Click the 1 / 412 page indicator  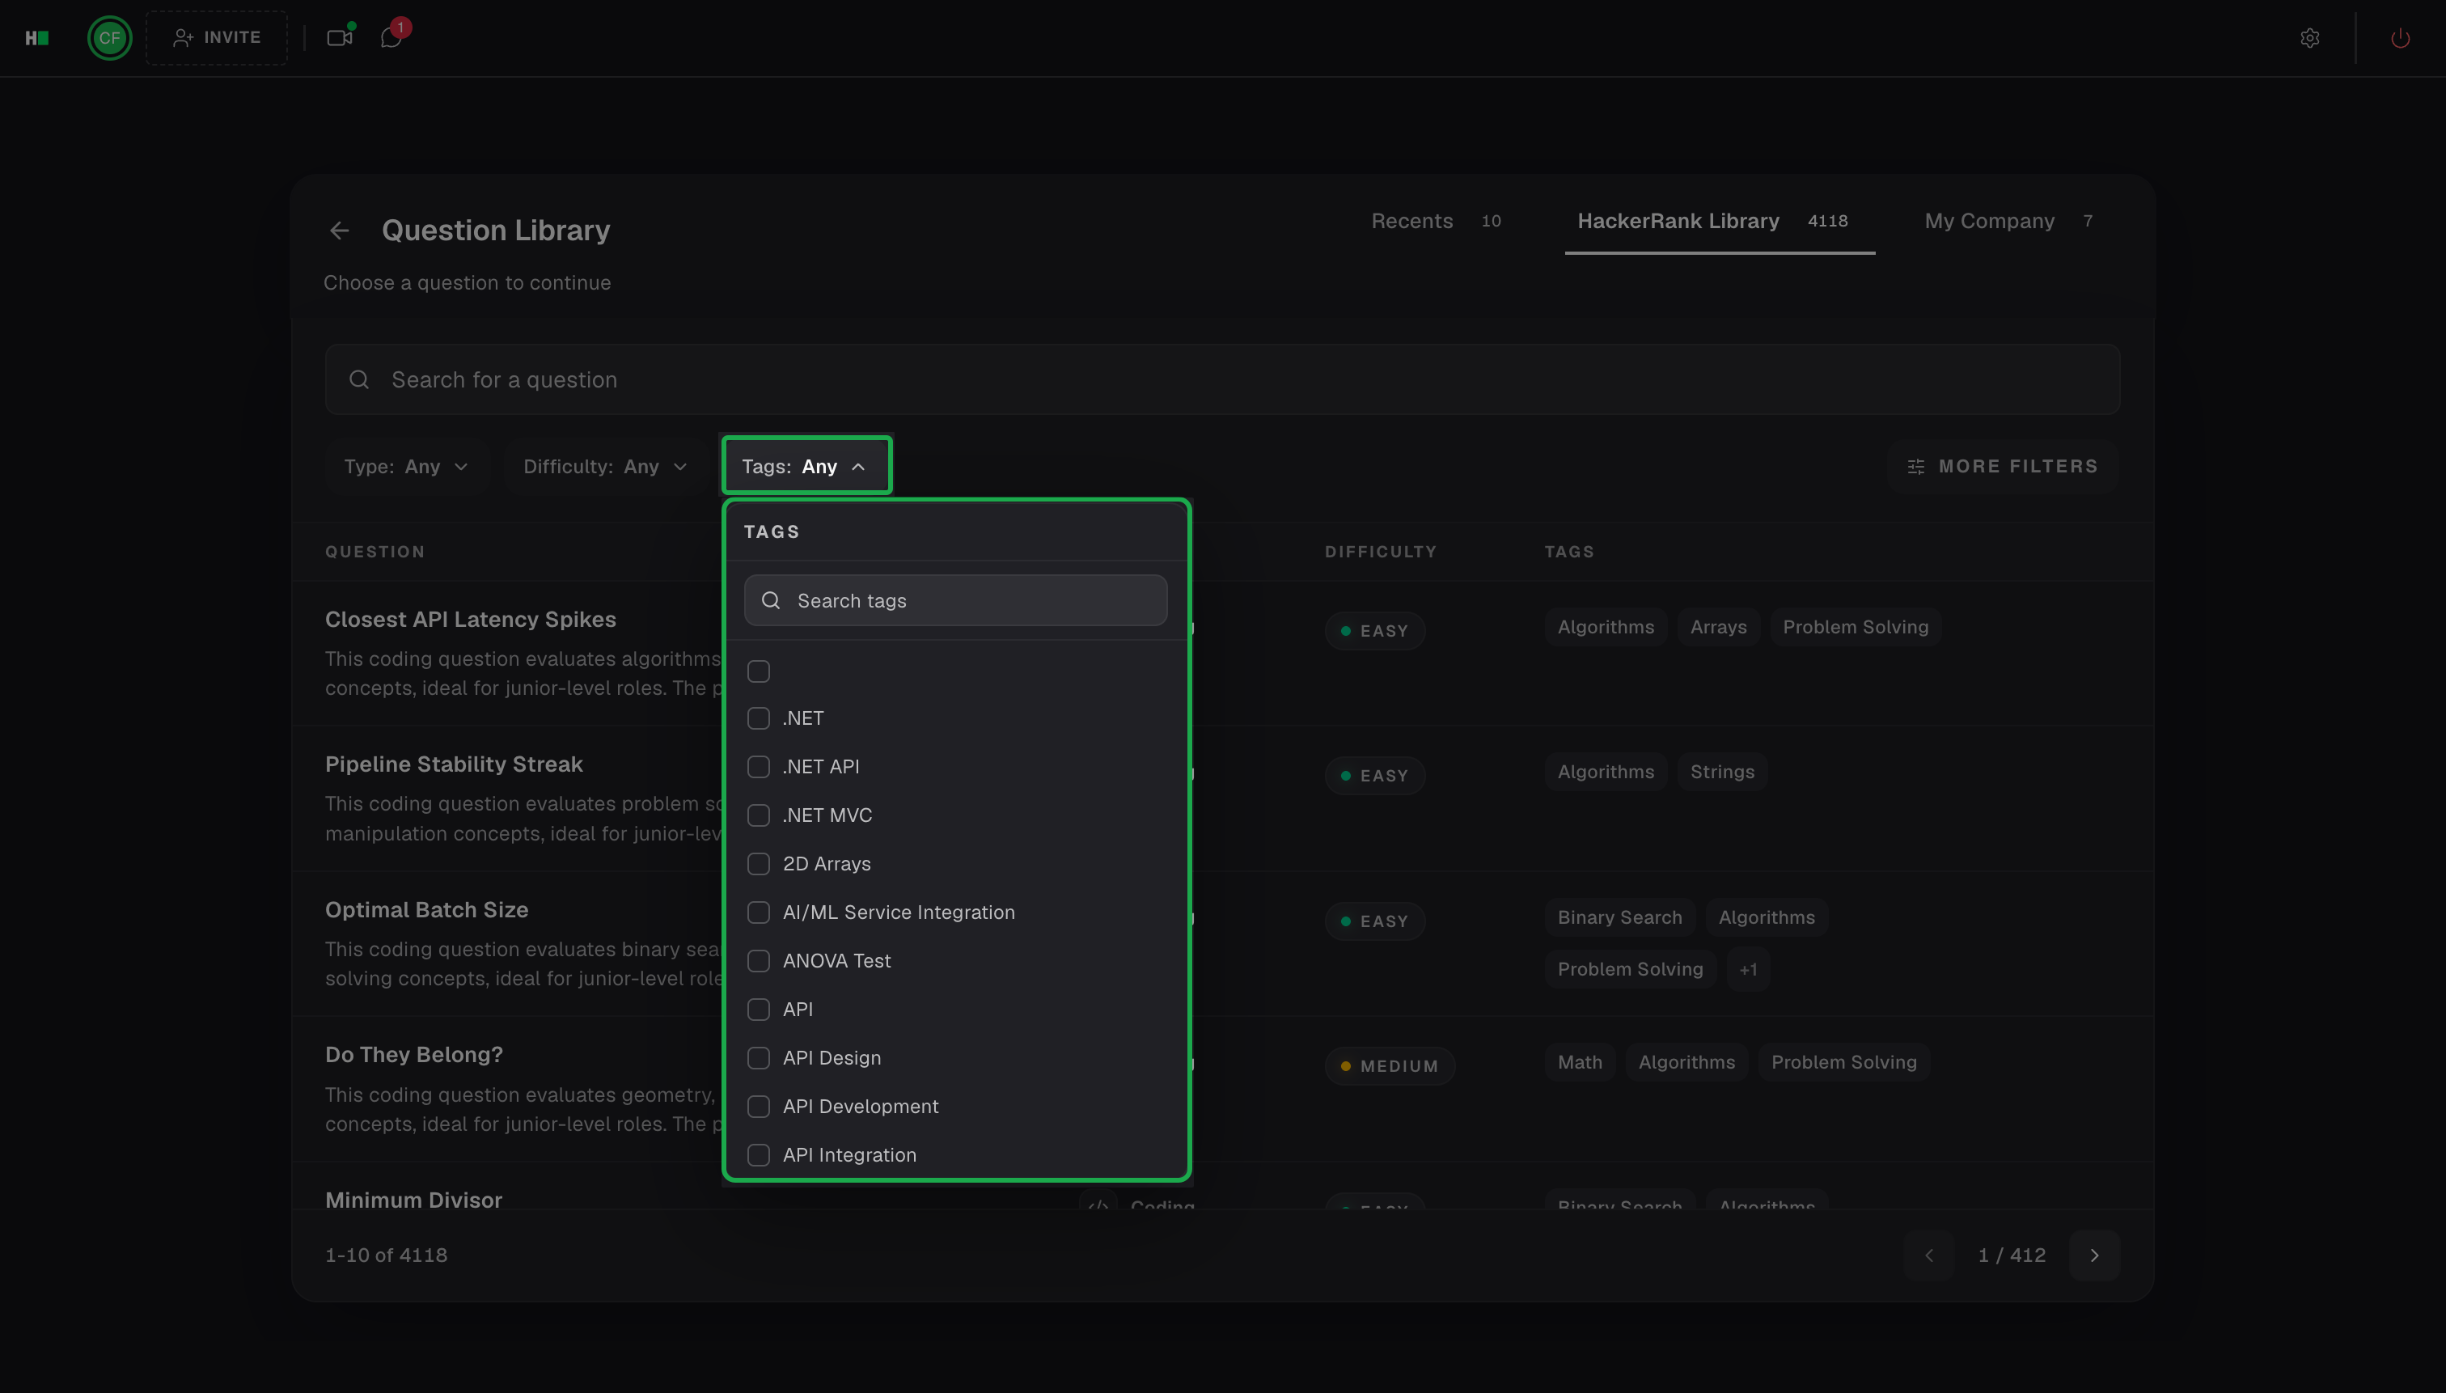(x=2012, y=1255)
